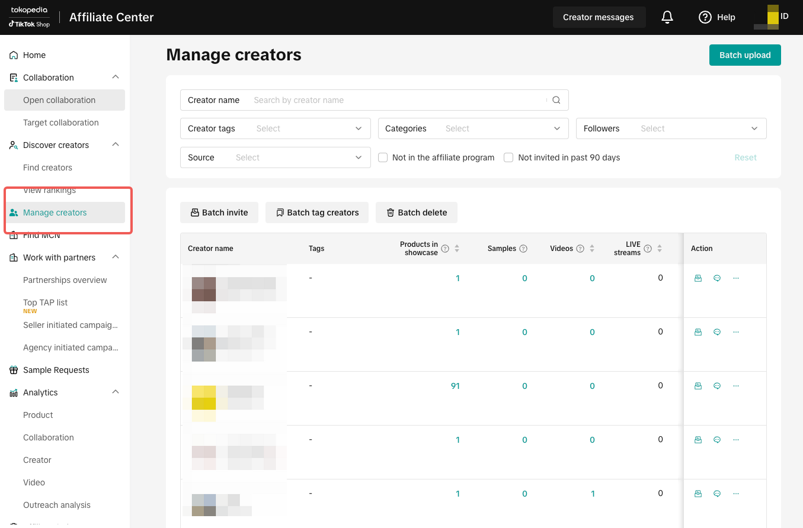The width and height of the screenshot is (803, 528).
Task: Expand the Followers dropdown
Action: click(x=671, y=128)
